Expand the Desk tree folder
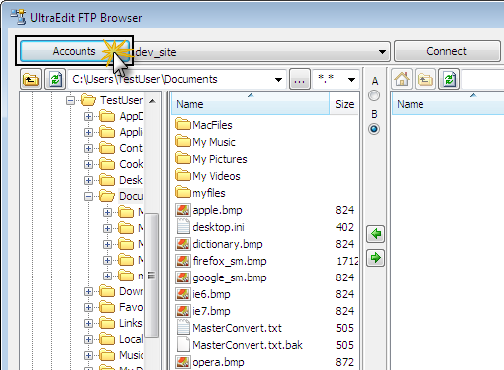 (88, 180)
